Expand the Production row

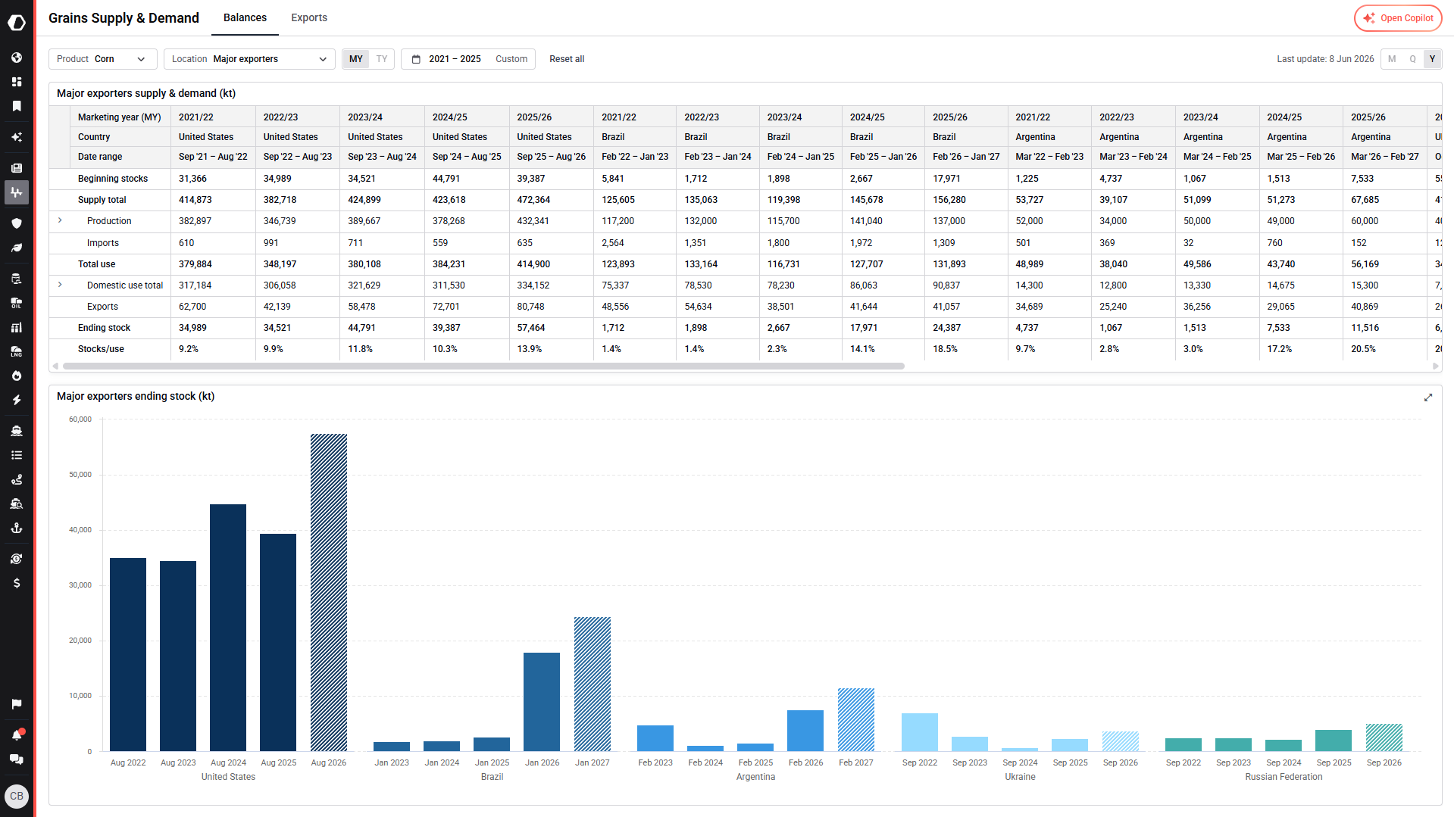tap(60, 220)
